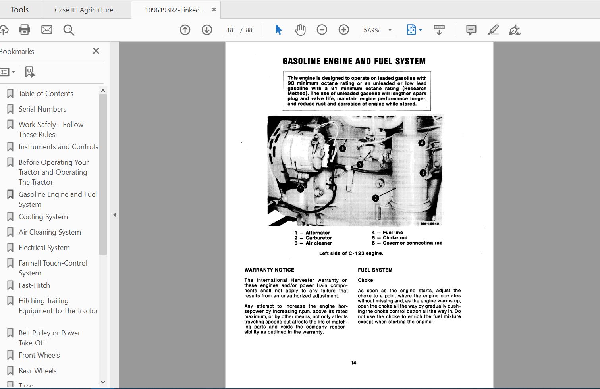Click the legend entry "1 — Alternator"
The height and width of the screenshot is (389, 600).
coord(312,233)
